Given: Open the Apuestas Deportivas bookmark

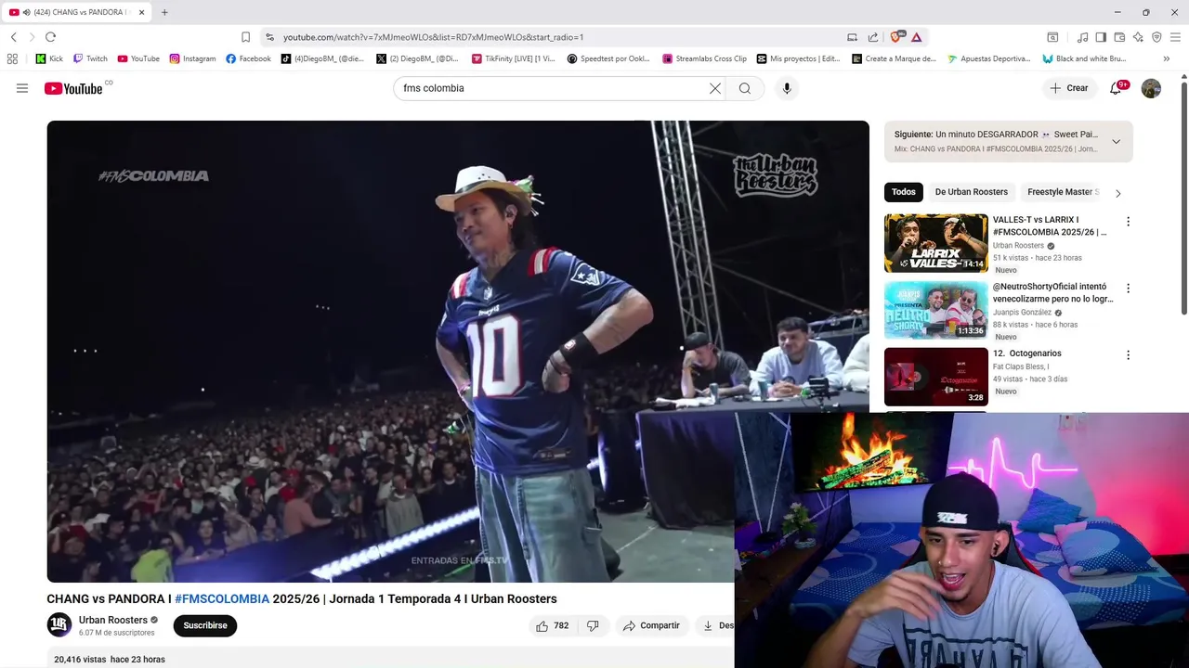Looking at the screenshot, I should [x=988, y=58].
